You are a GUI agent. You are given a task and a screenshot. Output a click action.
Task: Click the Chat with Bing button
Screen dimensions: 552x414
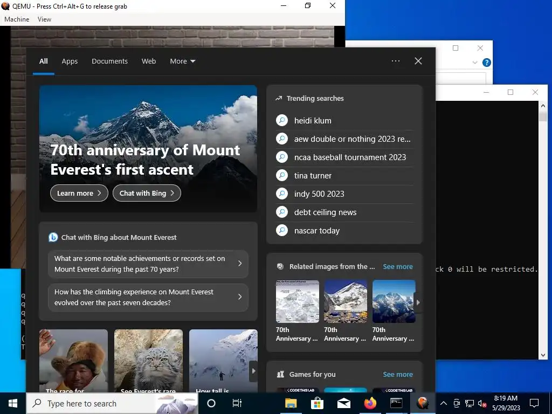(147, 193)
